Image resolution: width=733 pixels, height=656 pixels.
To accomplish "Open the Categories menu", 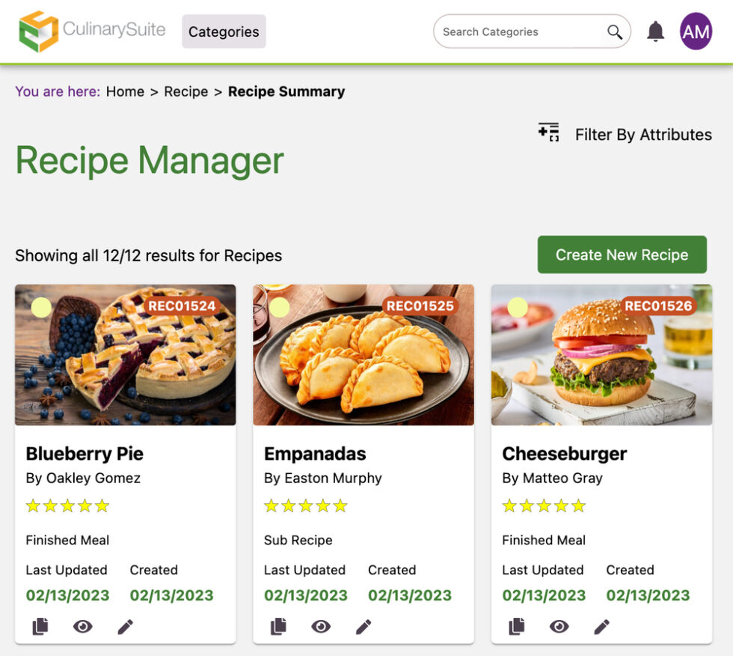I will [x=224, y=31].
